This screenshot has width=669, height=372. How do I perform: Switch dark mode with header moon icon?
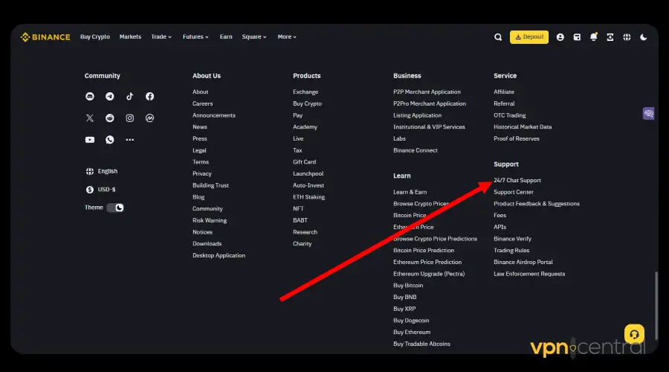click(x=644, y=37)
